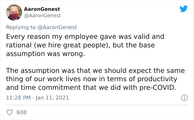This screenshot has height=120, width=194.
Task: Click the phrase "but the base" in the tweet
Action: (134, 45)
